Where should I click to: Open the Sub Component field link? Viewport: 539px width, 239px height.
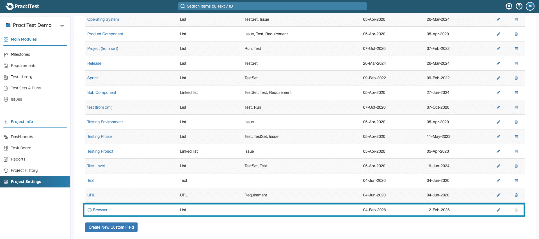pos(102,92)
